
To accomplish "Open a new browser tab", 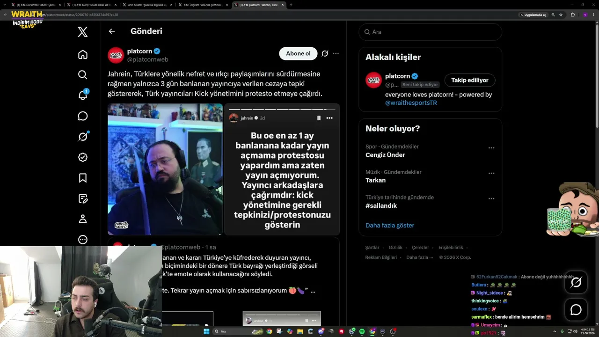I will [291, 5].
